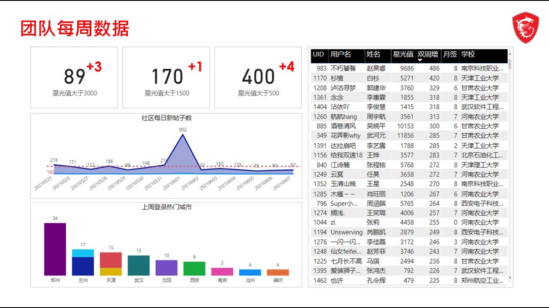Sort table by 星光值 column header
Viewport: 549px width, 308px height.
tap(403, 54)
